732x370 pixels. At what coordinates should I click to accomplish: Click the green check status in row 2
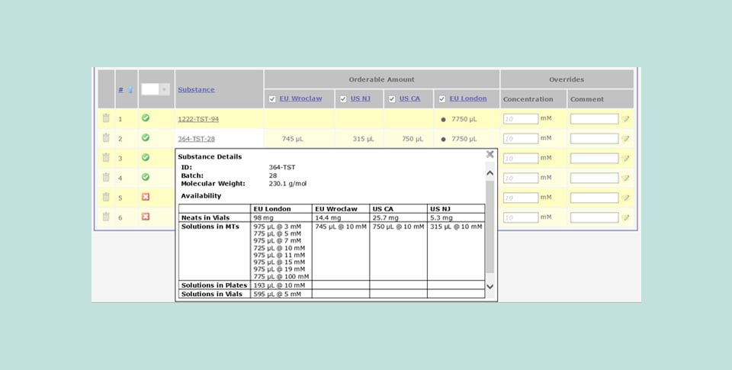[x=146, y=138]
